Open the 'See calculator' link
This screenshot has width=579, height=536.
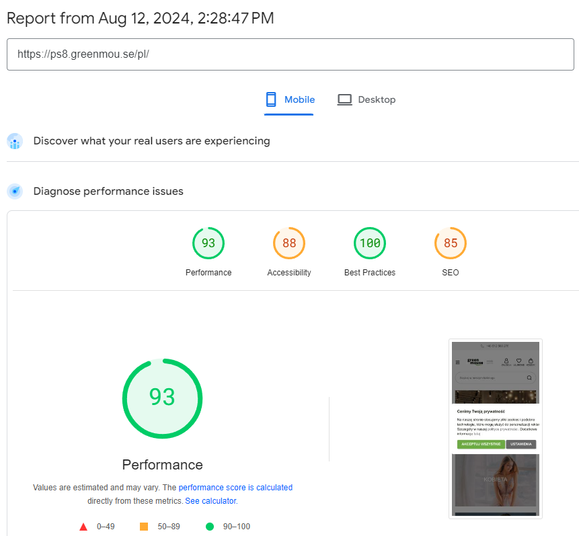pos(210,501)
